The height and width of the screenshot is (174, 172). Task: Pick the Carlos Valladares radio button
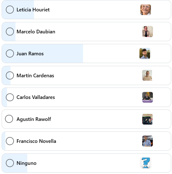coord(10,97)
